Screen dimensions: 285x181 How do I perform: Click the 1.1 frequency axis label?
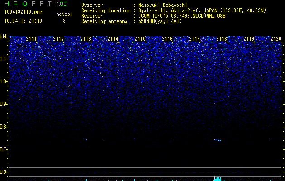(x=4, y=59)
